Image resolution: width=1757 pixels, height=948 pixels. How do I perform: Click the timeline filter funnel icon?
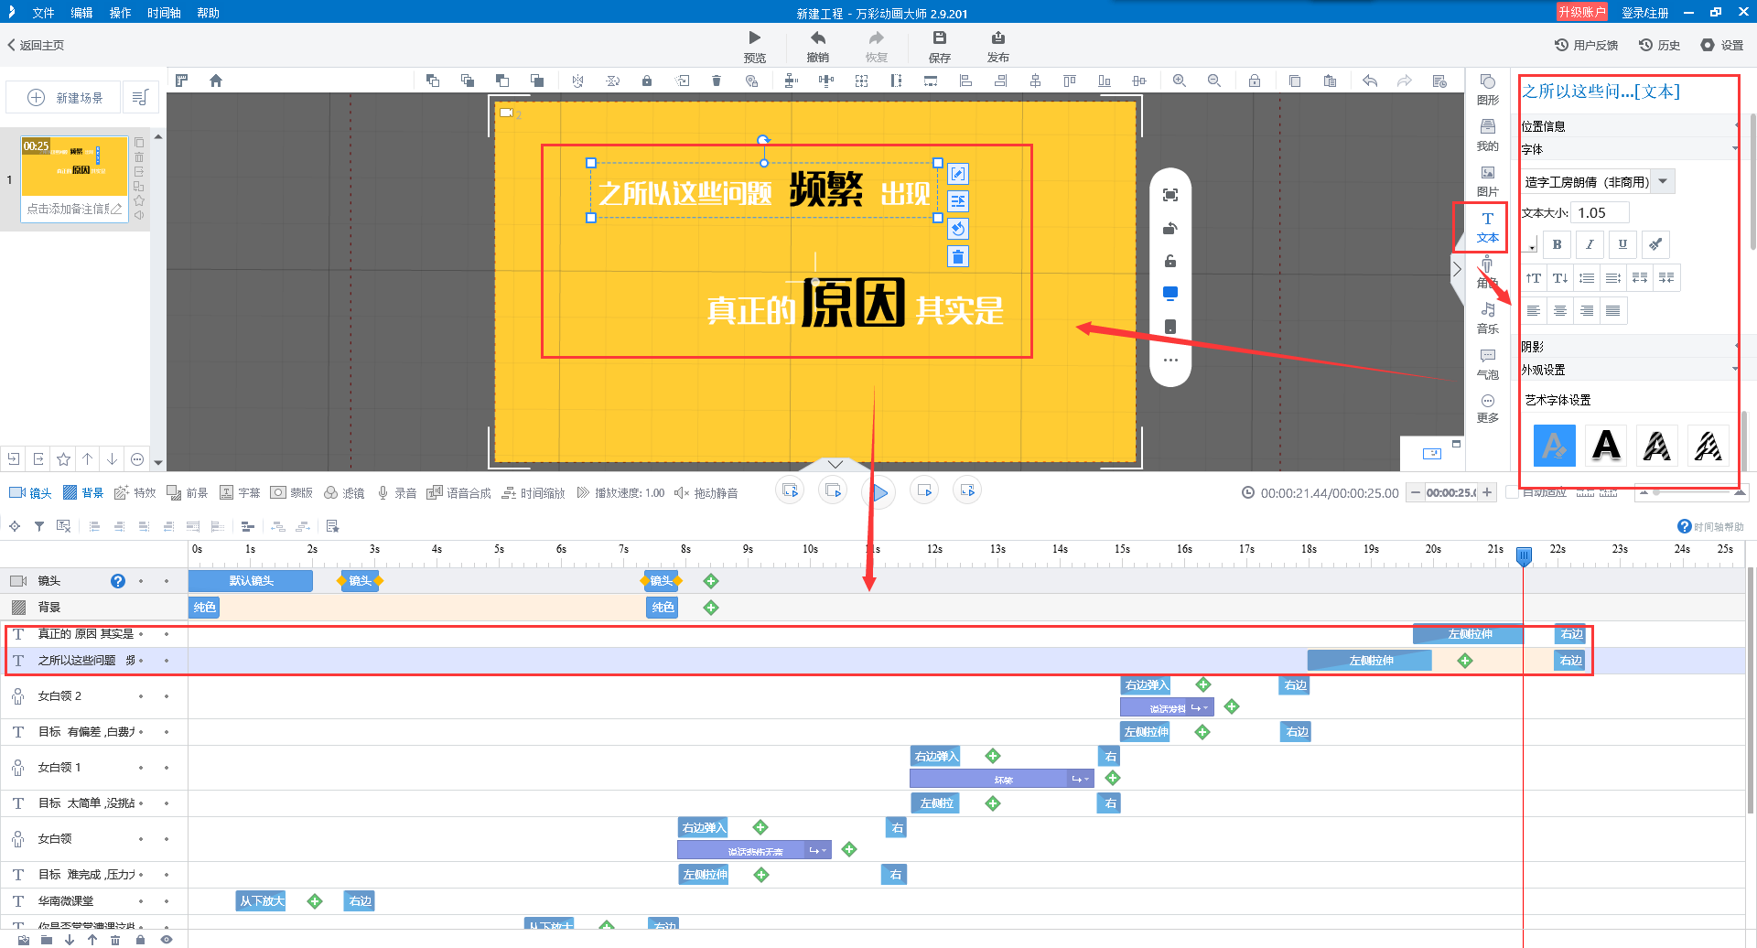39,526
